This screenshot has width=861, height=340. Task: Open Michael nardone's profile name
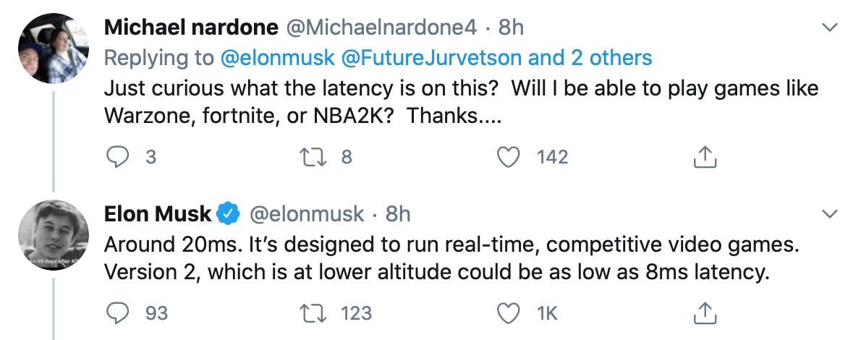[x=191, y=27]
